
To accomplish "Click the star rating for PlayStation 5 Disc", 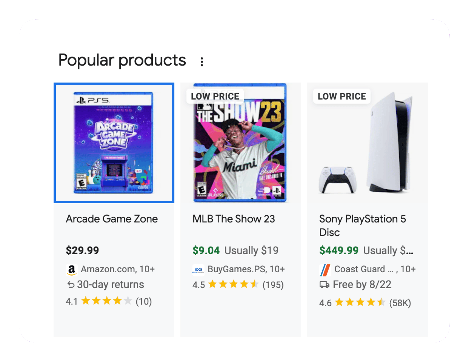I will tap(360, 302).
